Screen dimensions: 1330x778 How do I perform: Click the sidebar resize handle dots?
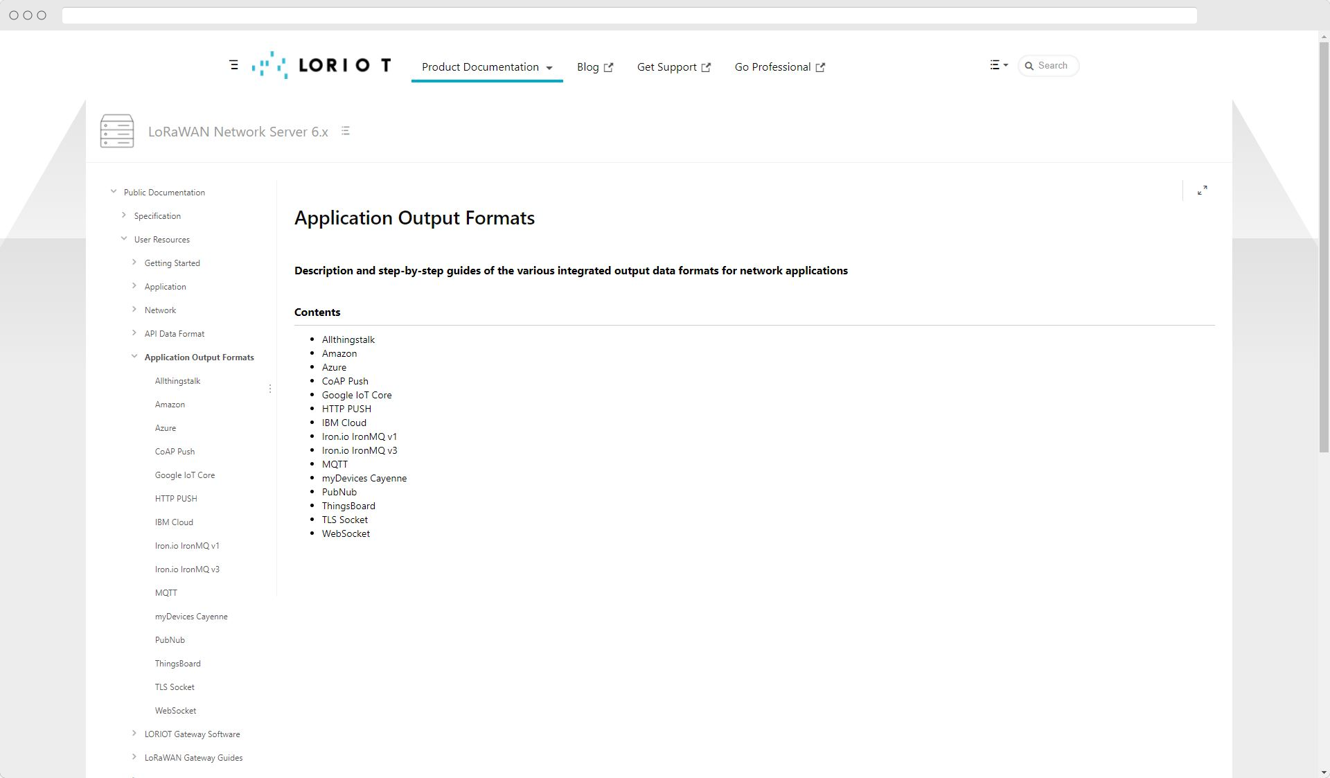click(x=270, y=389)
